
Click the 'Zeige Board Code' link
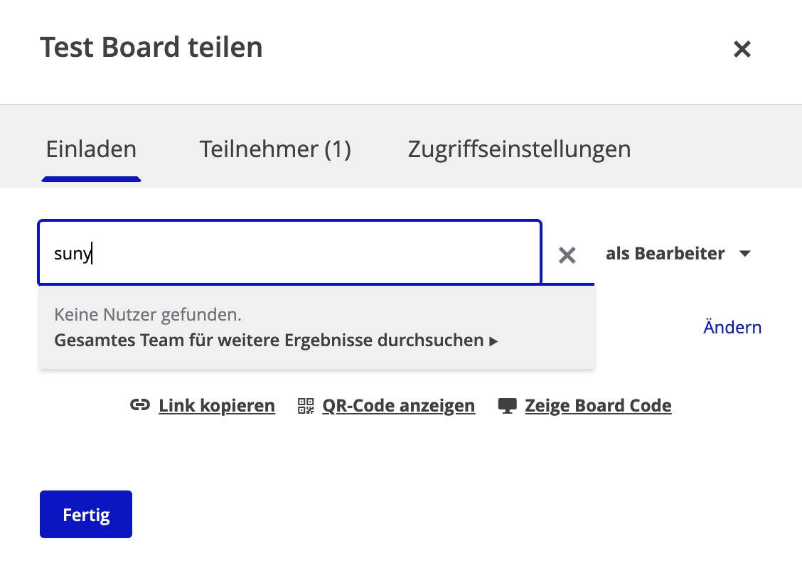coord(598,406)
